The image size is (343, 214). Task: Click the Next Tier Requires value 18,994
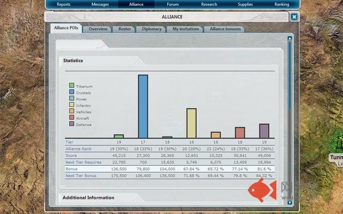(264, 162)
